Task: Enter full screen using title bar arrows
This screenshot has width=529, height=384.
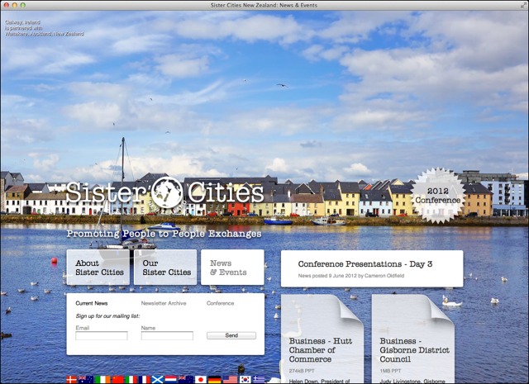Action: pos(523,5)
